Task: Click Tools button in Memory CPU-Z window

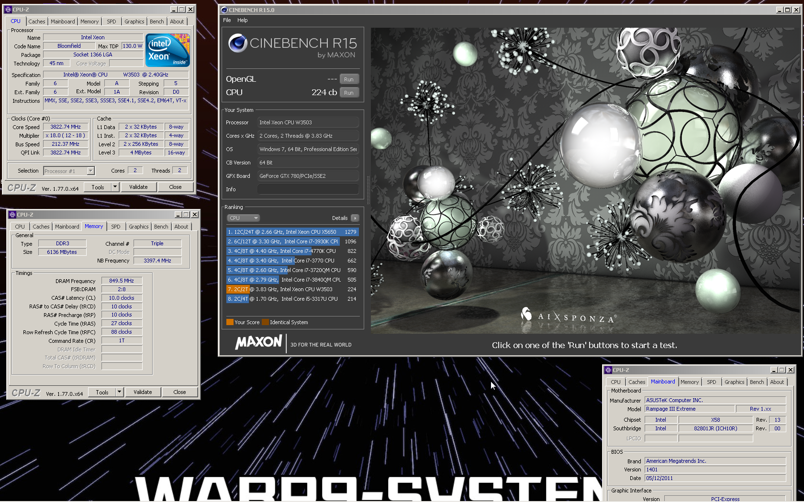Action: 102,392
